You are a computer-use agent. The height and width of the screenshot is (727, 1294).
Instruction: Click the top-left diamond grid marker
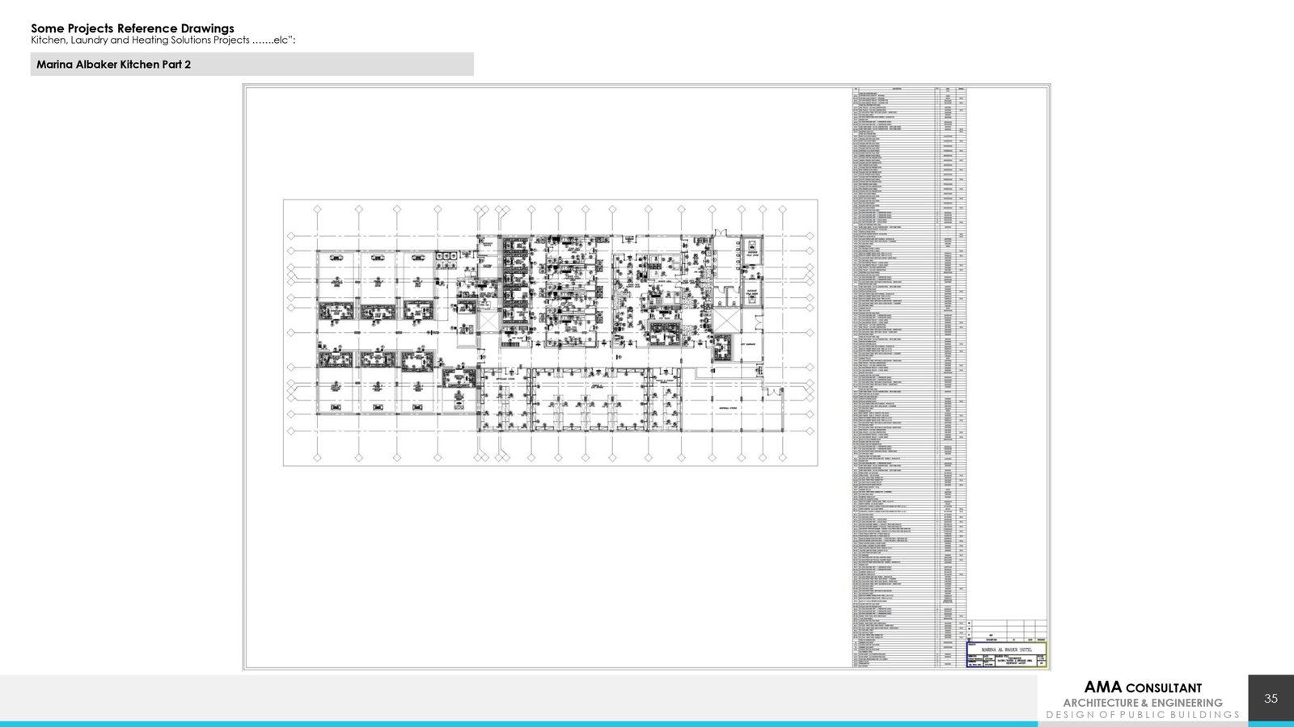(317, 210)
